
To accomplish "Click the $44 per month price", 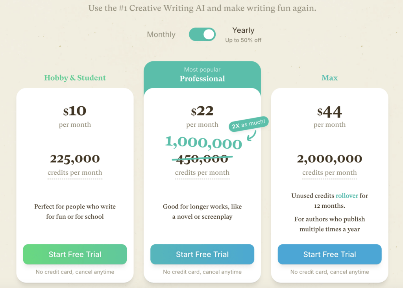I will click(x=329, y=112).
